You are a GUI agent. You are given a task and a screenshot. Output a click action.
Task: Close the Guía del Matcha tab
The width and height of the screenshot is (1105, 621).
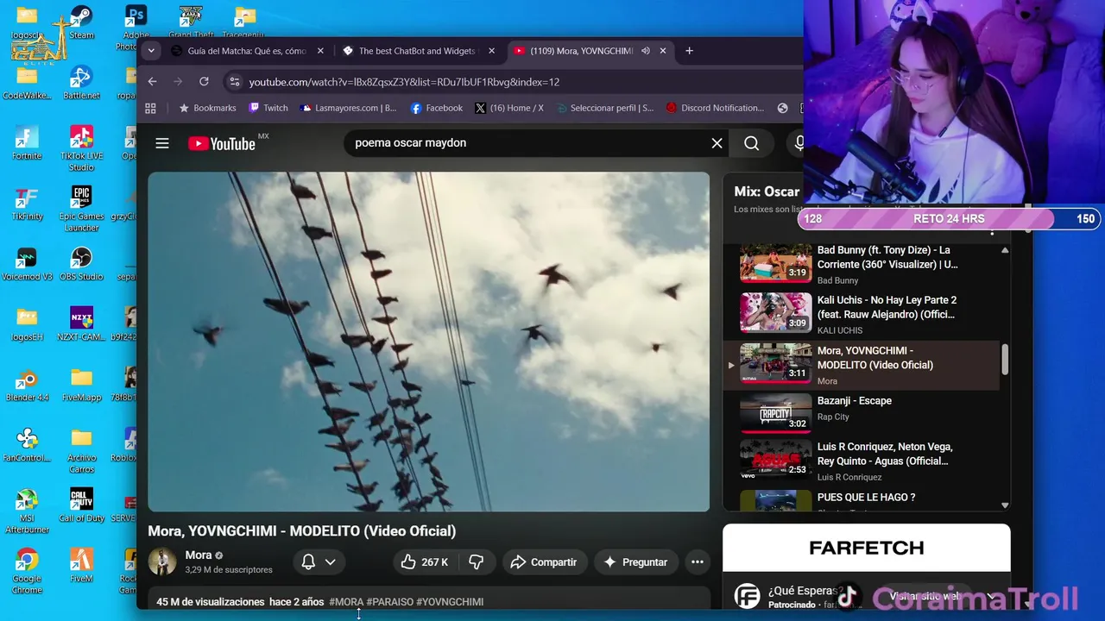tap(320, 51)
